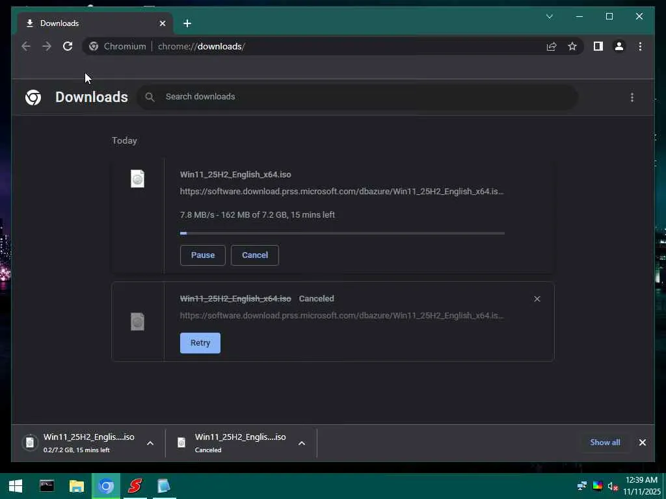Expand options for in-progress shelf download

pyautogui.click(x=150, y=443)
